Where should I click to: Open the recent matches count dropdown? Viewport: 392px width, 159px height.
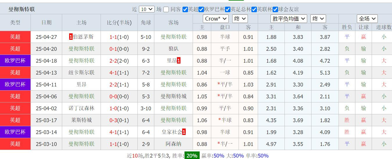146,9
